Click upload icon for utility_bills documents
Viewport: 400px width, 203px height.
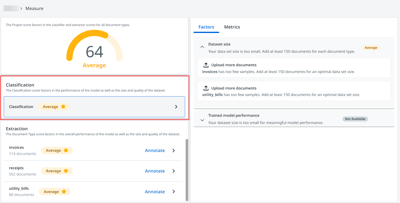[x=206, y=88]
